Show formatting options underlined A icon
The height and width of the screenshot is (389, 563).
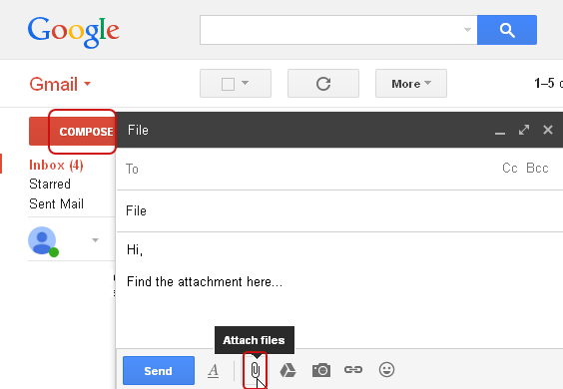[x=214, y=370]
